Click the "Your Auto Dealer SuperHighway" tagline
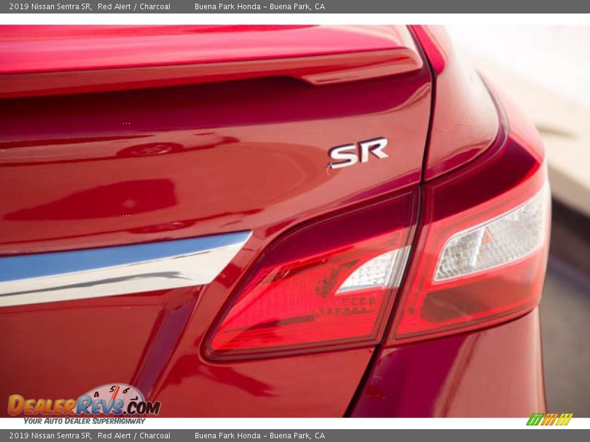The width and height of the screenshot is (590, 442). (84, 421)
